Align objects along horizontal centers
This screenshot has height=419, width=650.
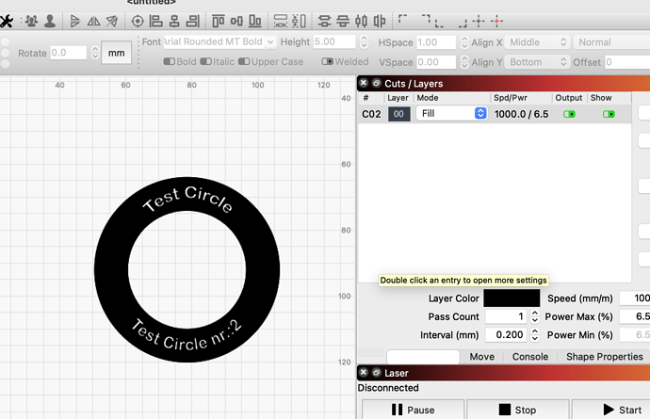pyautogui.click(x=174, y=21)
